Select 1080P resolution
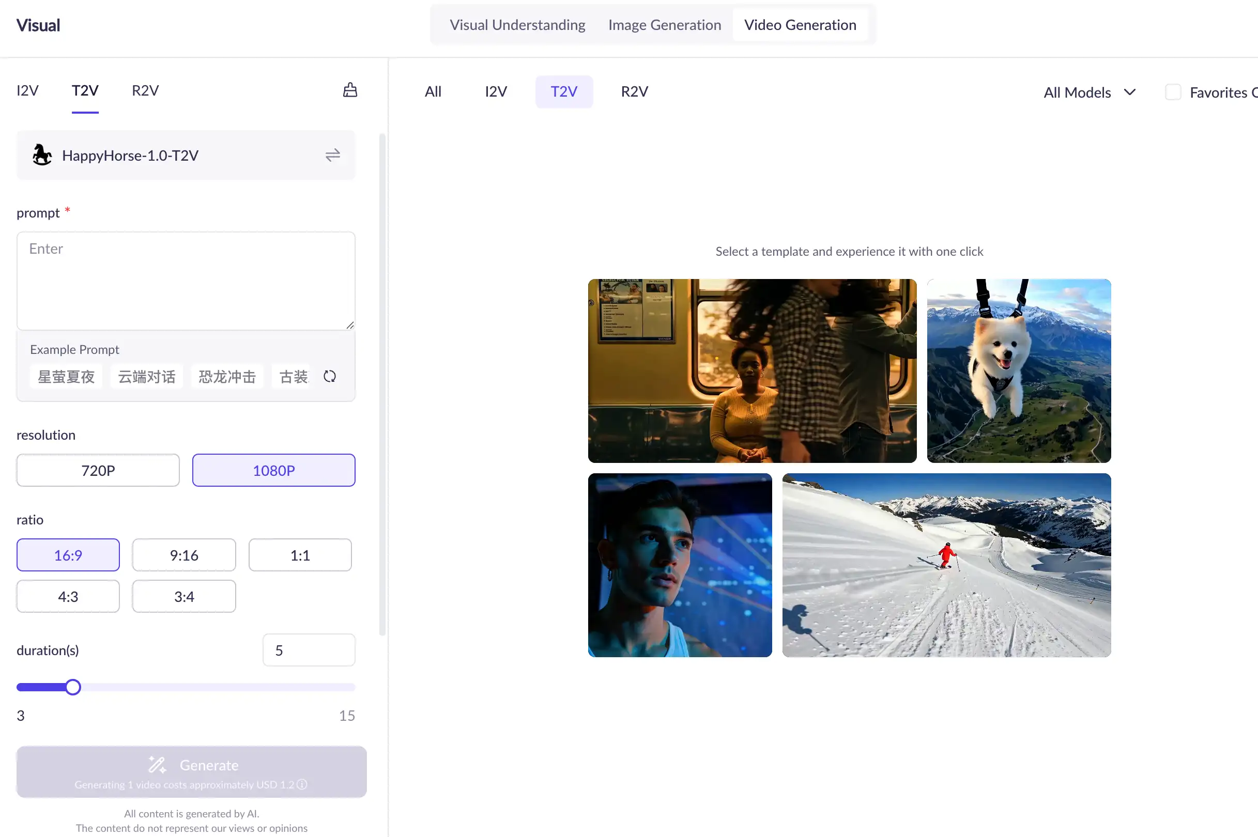Image resolution: width=1258 pixels, height=837 pixels. pos(273,470)
